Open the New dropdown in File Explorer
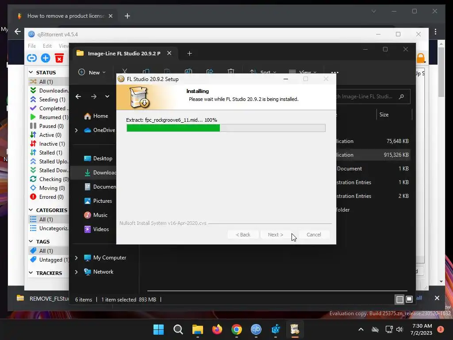Viewport: 453px width, 340px height. 92,72
